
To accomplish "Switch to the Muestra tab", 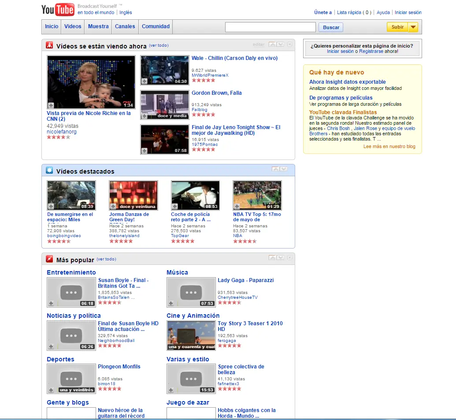I will [98, 26].
